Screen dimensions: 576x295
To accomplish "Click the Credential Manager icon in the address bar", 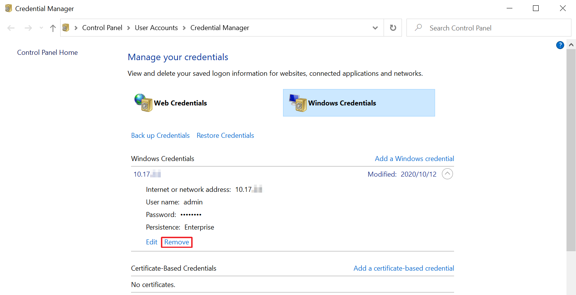I will point(66,27).
